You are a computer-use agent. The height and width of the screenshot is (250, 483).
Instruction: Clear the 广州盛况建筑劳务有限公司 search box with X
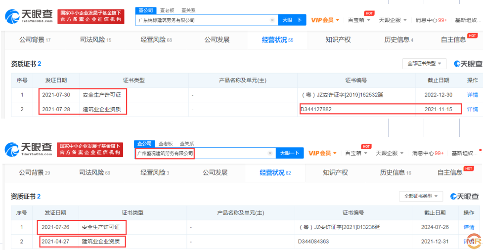(x=270, y=153)
